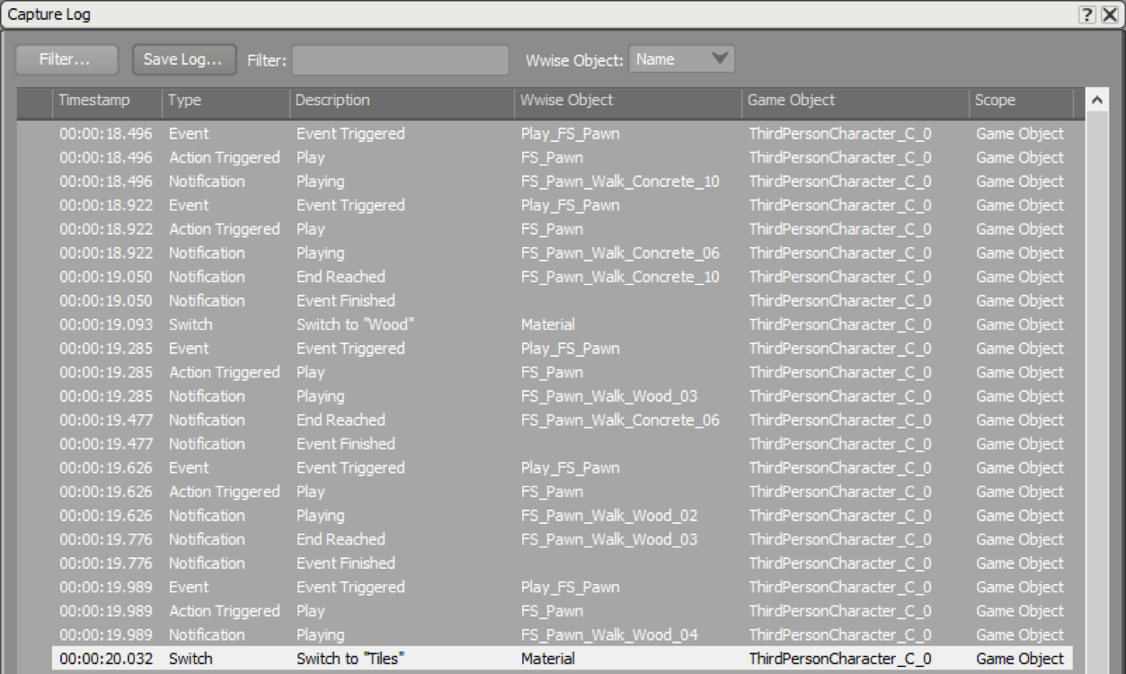Click the scrollbar up arrow
1126x674 pixels.
(1098, 101)
